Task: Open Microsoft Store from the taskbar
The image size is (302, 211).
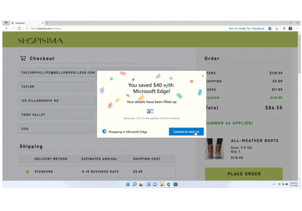Action: (176, 184)
